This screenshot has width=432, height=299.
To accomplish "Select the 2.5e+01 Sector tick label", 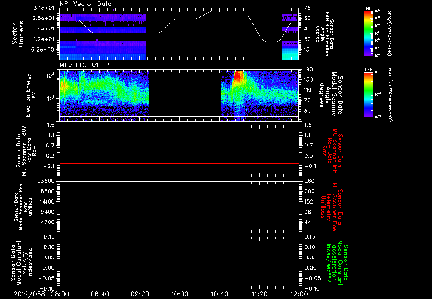I will point(43,18).
